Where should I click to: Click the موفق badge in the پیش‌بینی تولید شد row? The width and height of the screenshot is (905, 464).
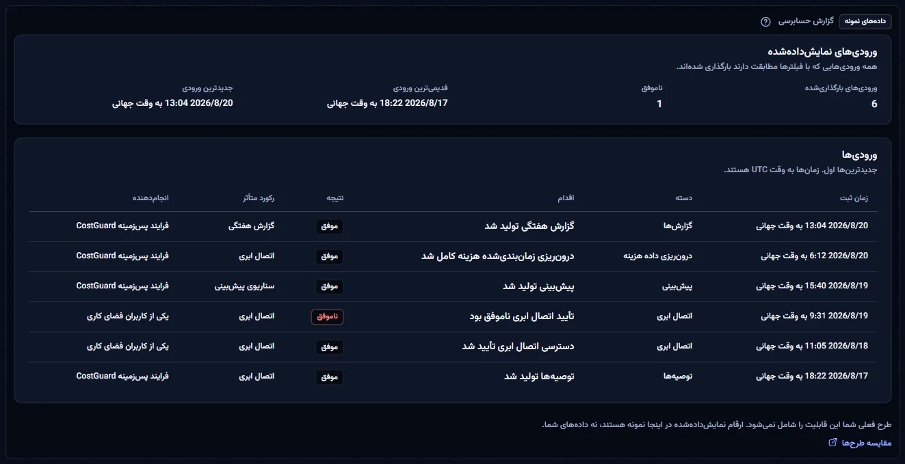click(x=330, y=287)
